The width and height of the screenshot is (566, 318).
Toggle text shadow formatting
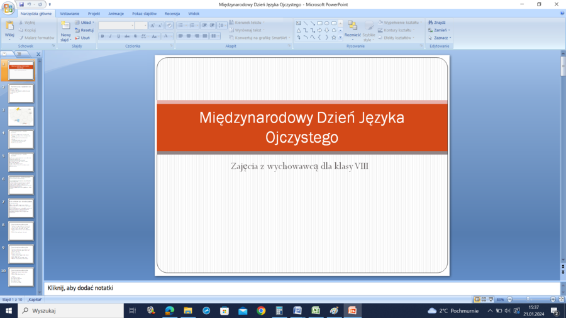point(135,36)
